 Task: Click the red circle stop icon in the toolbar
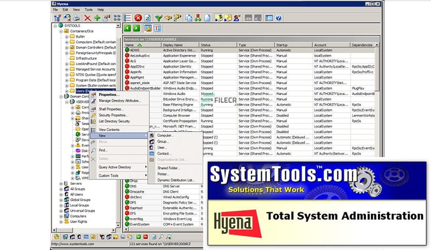(x=138, y=18)
